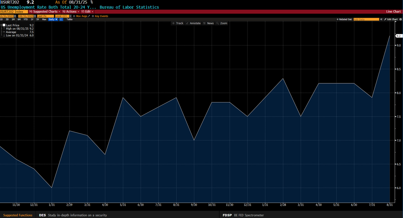Select the 1Y time range
Viewport: 403px width, 218px height.
tap(32, 19)
